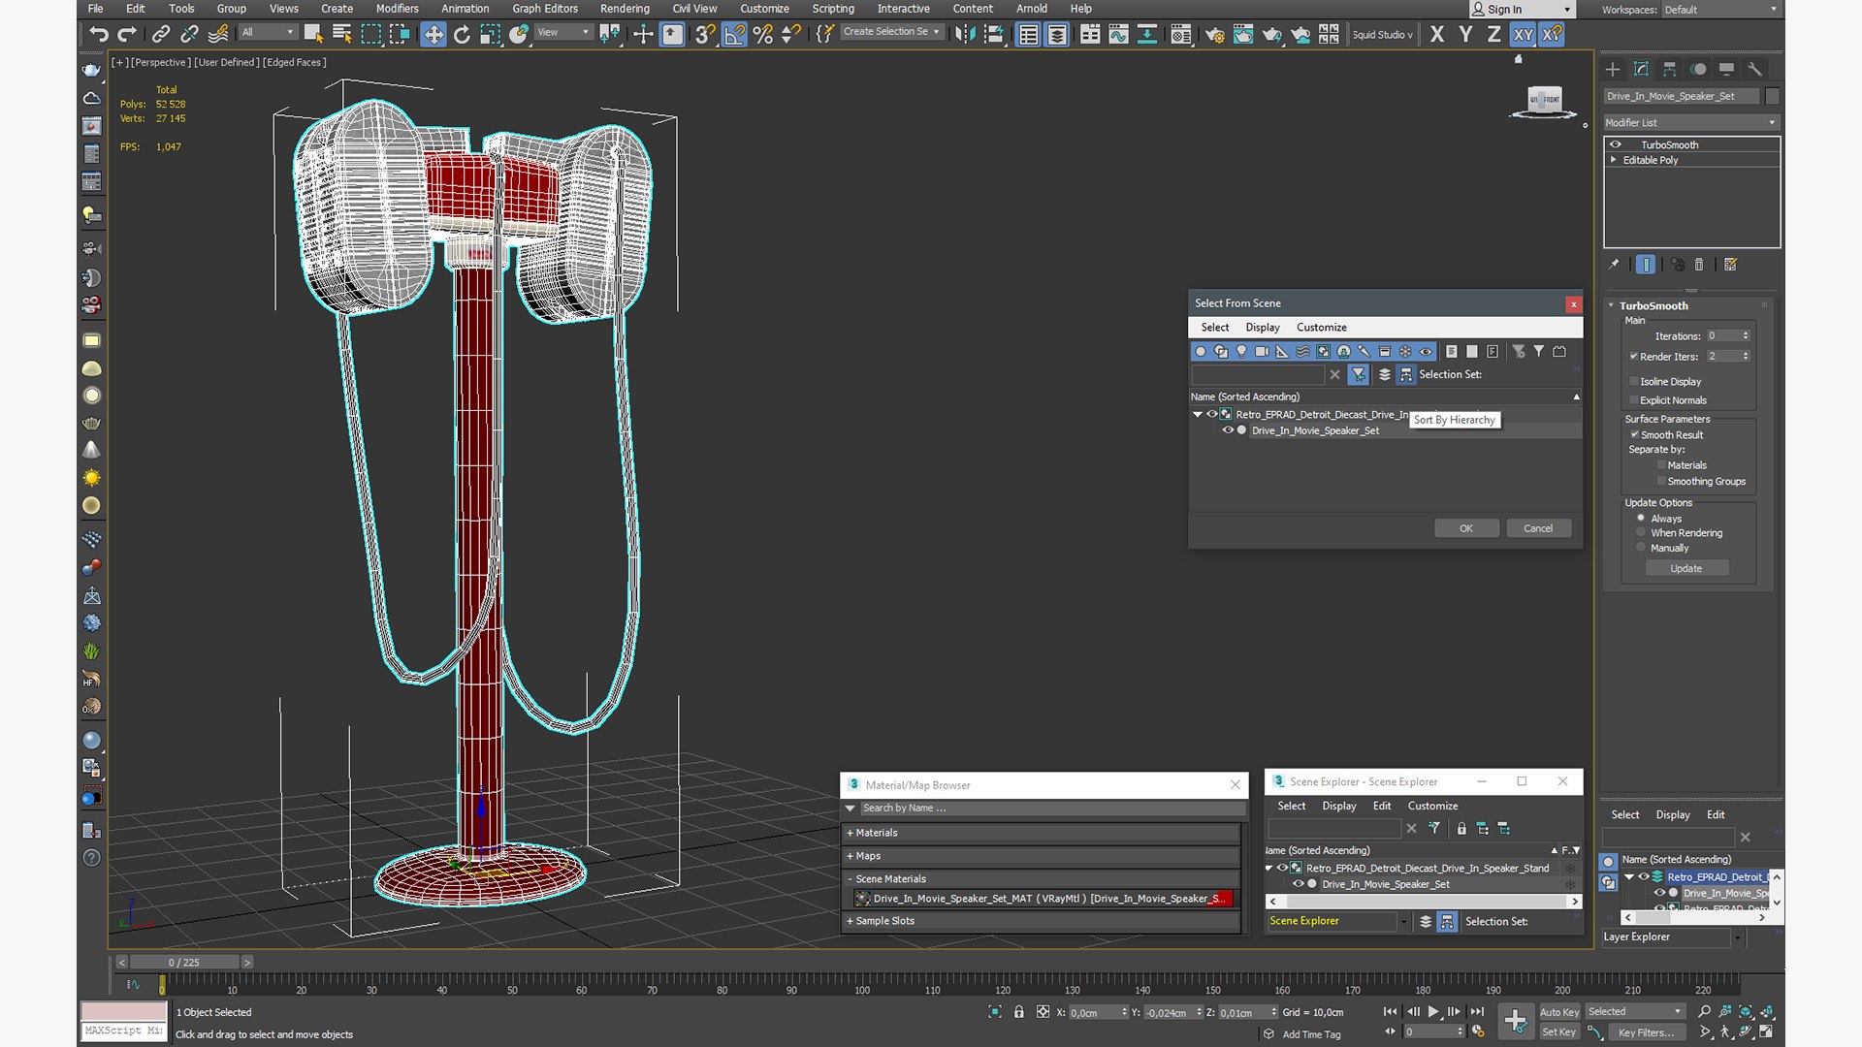1862x1047 pixels.
Task: Click the time slider showing 0 / 225
Action: click(x=184, y=963)
